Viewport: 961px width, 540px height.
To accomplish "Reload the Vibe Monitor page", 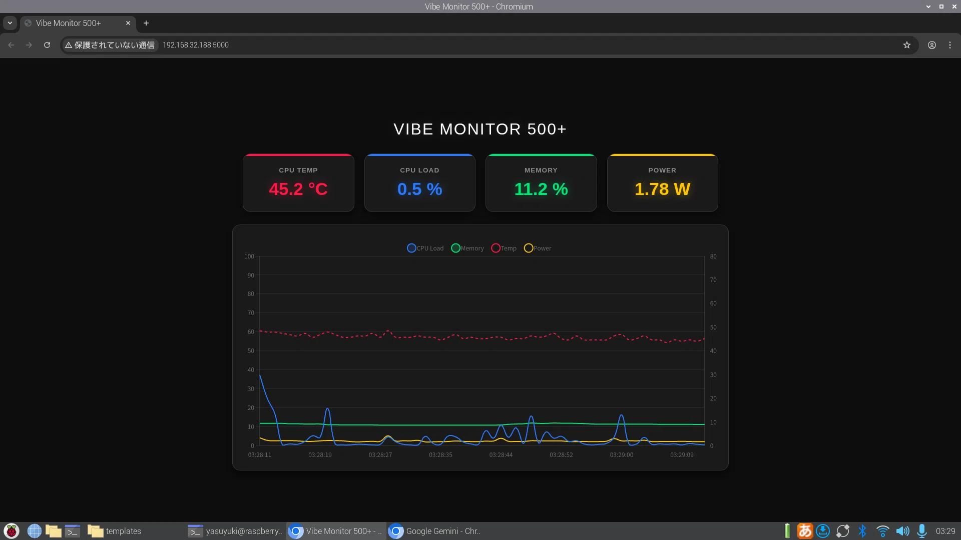I will (47, 45).
